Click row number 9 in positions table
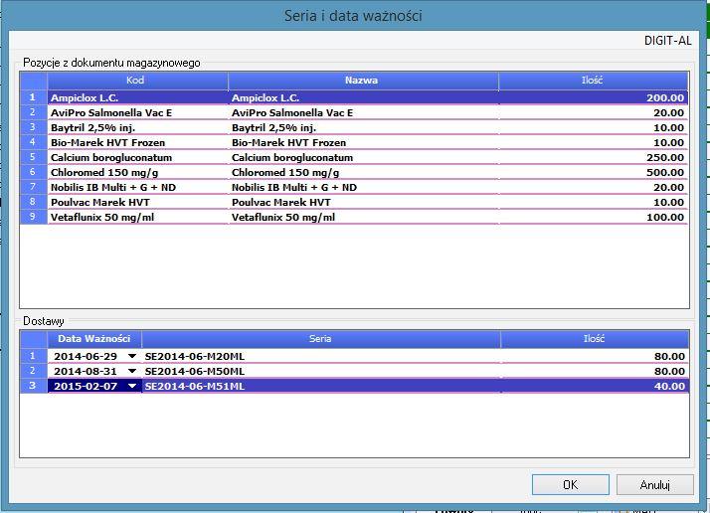This screenshot has width=710, height=513. [x=33, y=217]
